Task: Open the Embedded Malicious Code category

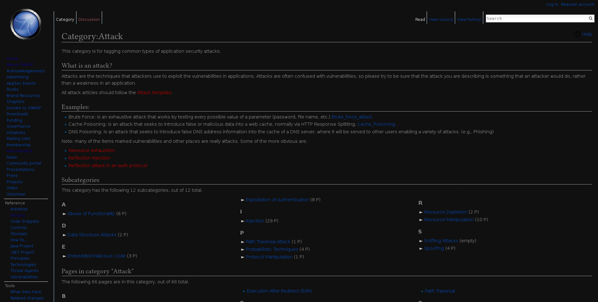Action: click(97, 256)
